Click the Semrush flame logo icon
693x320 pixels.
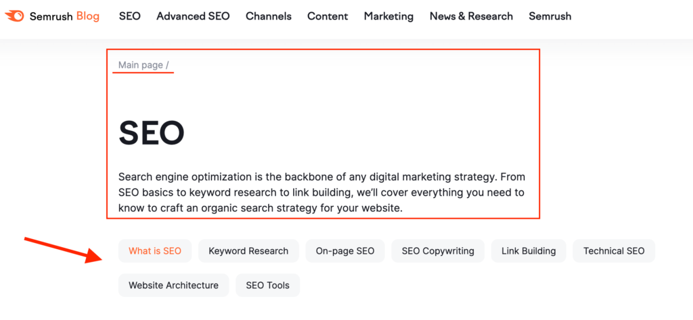15,16
